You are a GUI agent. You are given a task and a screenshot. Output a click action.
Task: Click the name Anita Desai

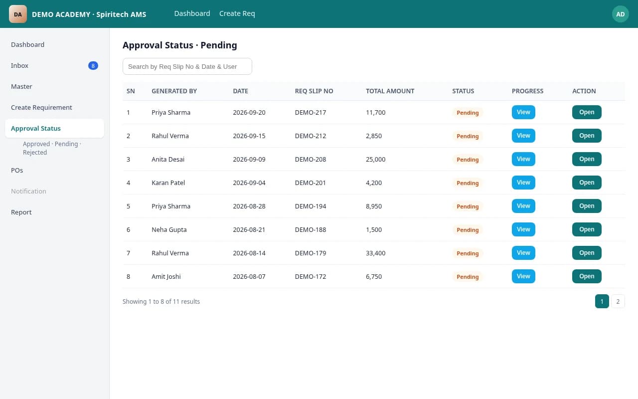click(x=168, y=160)
